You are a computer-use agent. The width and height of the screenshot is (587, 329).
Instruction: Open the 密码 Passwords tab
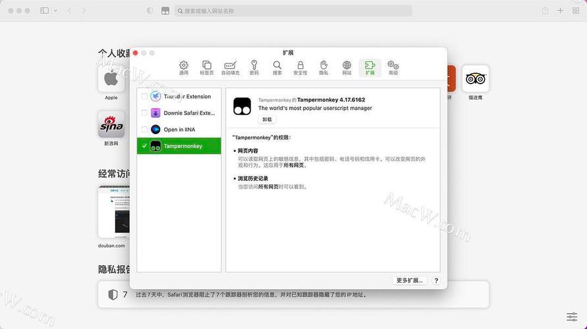pos(254,68)
